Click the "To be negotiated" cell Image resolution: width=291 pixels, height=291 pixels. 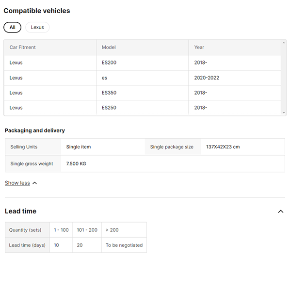(124, 245)
